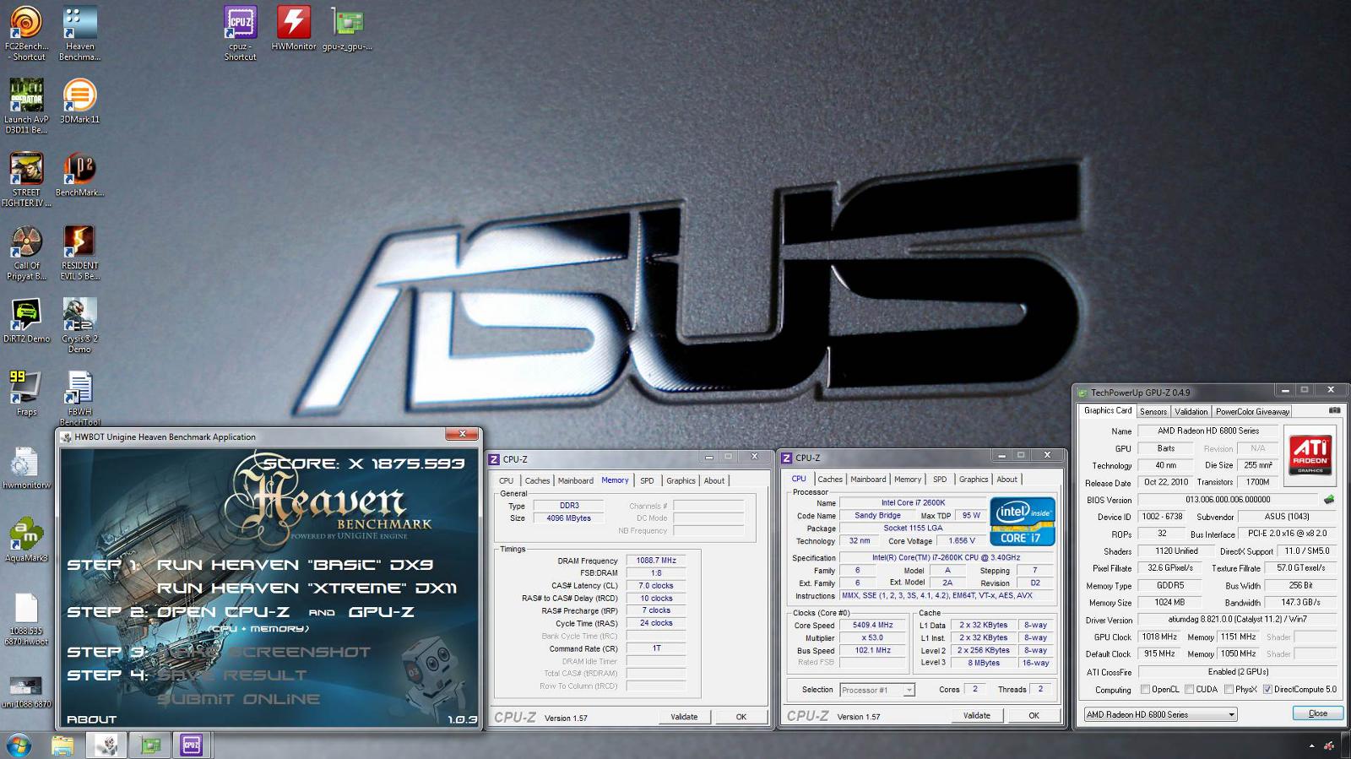Click Validate in CPU-Z CPU window
Viewport: 1351px width, 759px height.
pos(977,715)
